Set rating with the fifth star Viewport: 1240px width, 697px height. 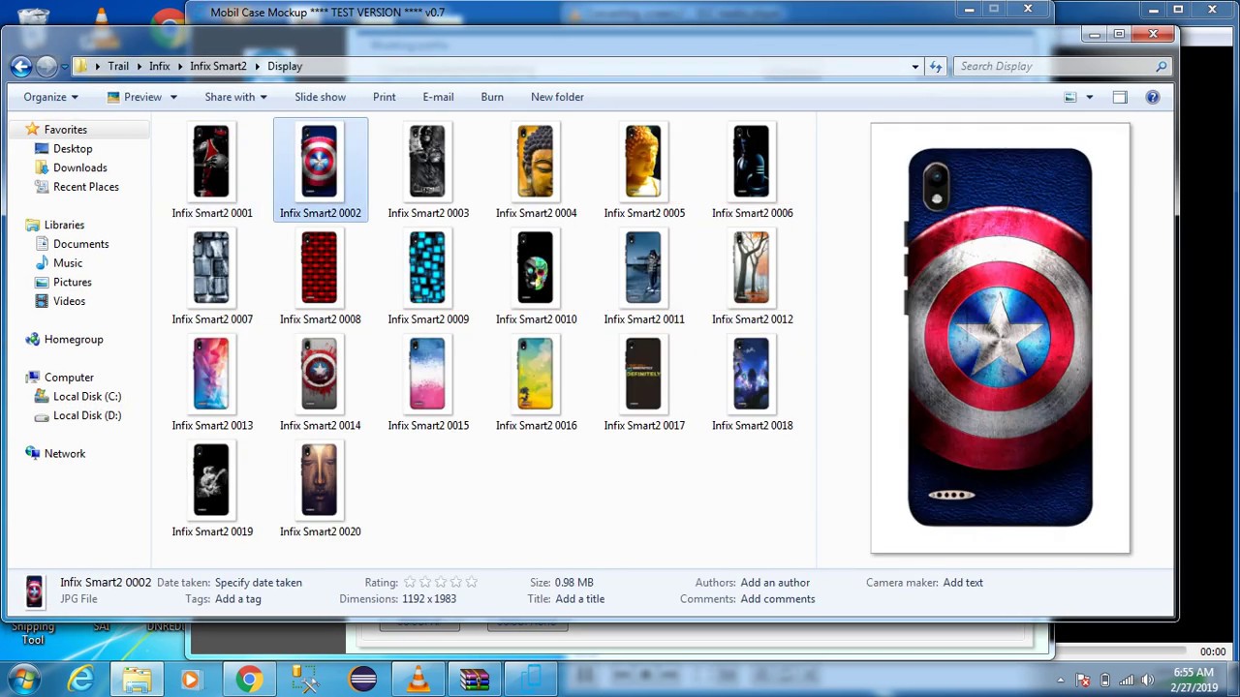472,583
